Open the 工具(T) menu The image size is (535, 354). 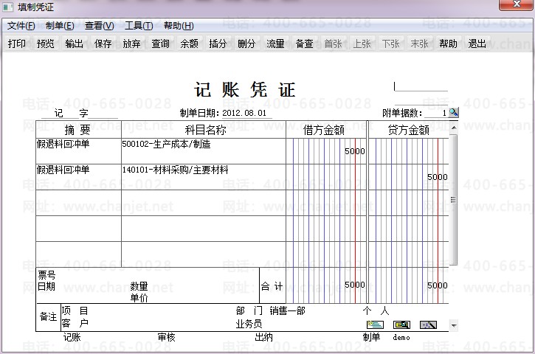tap(139, 26)
